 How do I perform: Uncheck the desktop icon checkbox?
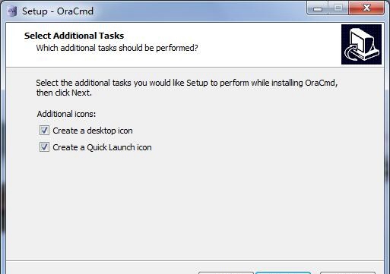click(x=44, y=131)
